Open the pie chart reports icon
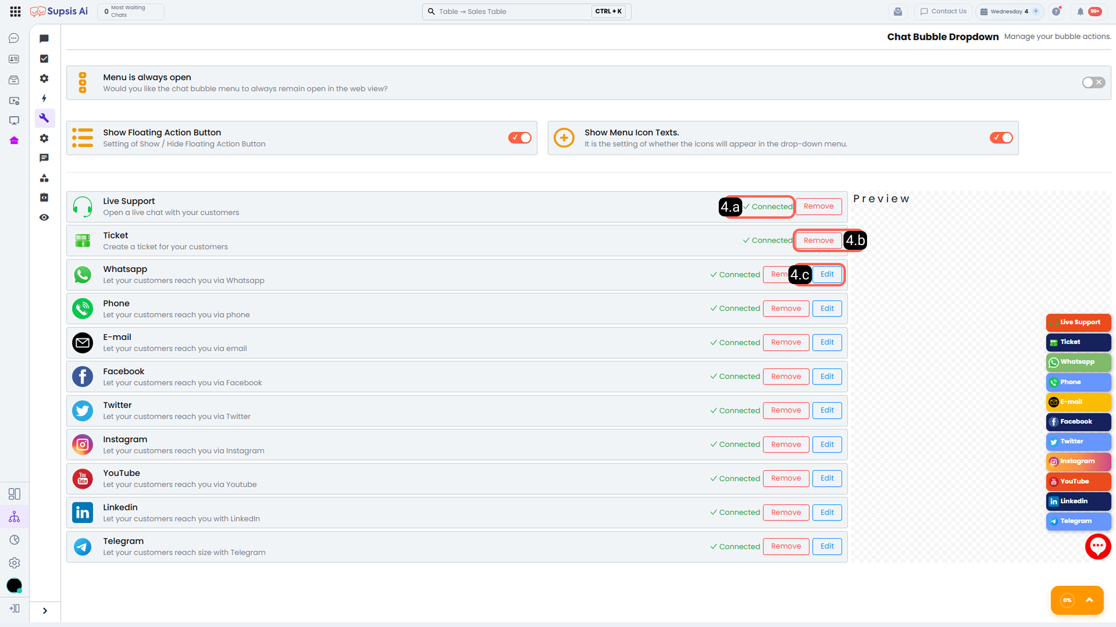Image resolution: width=1116 pixels, height=627 pixels. click(14, 540)
